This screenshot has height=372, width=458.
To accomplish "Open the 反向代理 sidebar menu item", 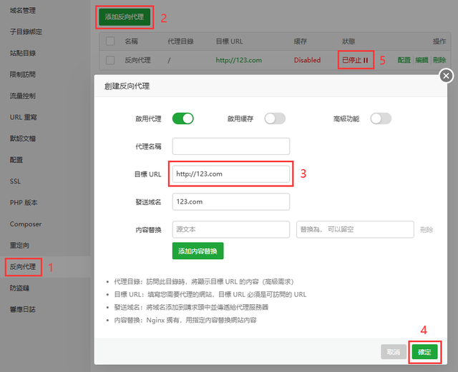I will pos(21,267).
